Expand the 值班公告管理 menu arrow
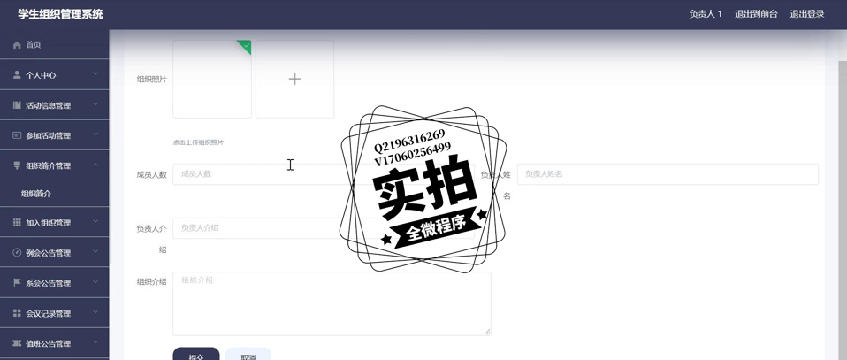Screen dimensions: 847x360 coord(95,342)
